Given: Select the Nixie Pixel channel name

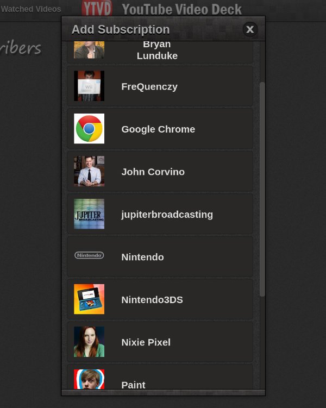Looking at the screenshot, I should click(146, 342).
